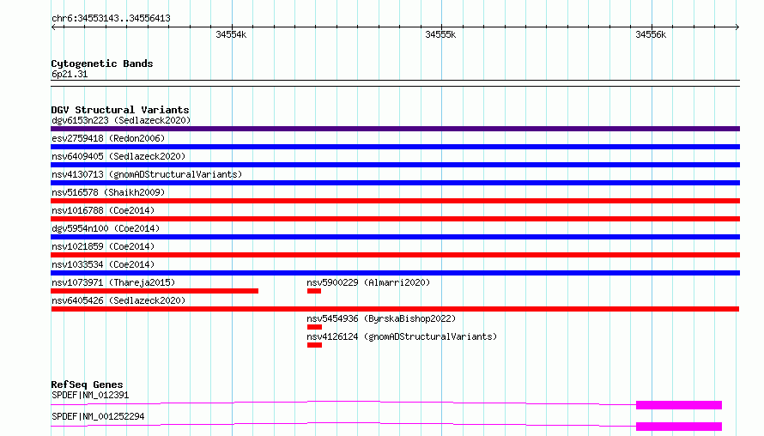
Task: Click the red nsv516578 variant bar
Action: coord(395,201)
